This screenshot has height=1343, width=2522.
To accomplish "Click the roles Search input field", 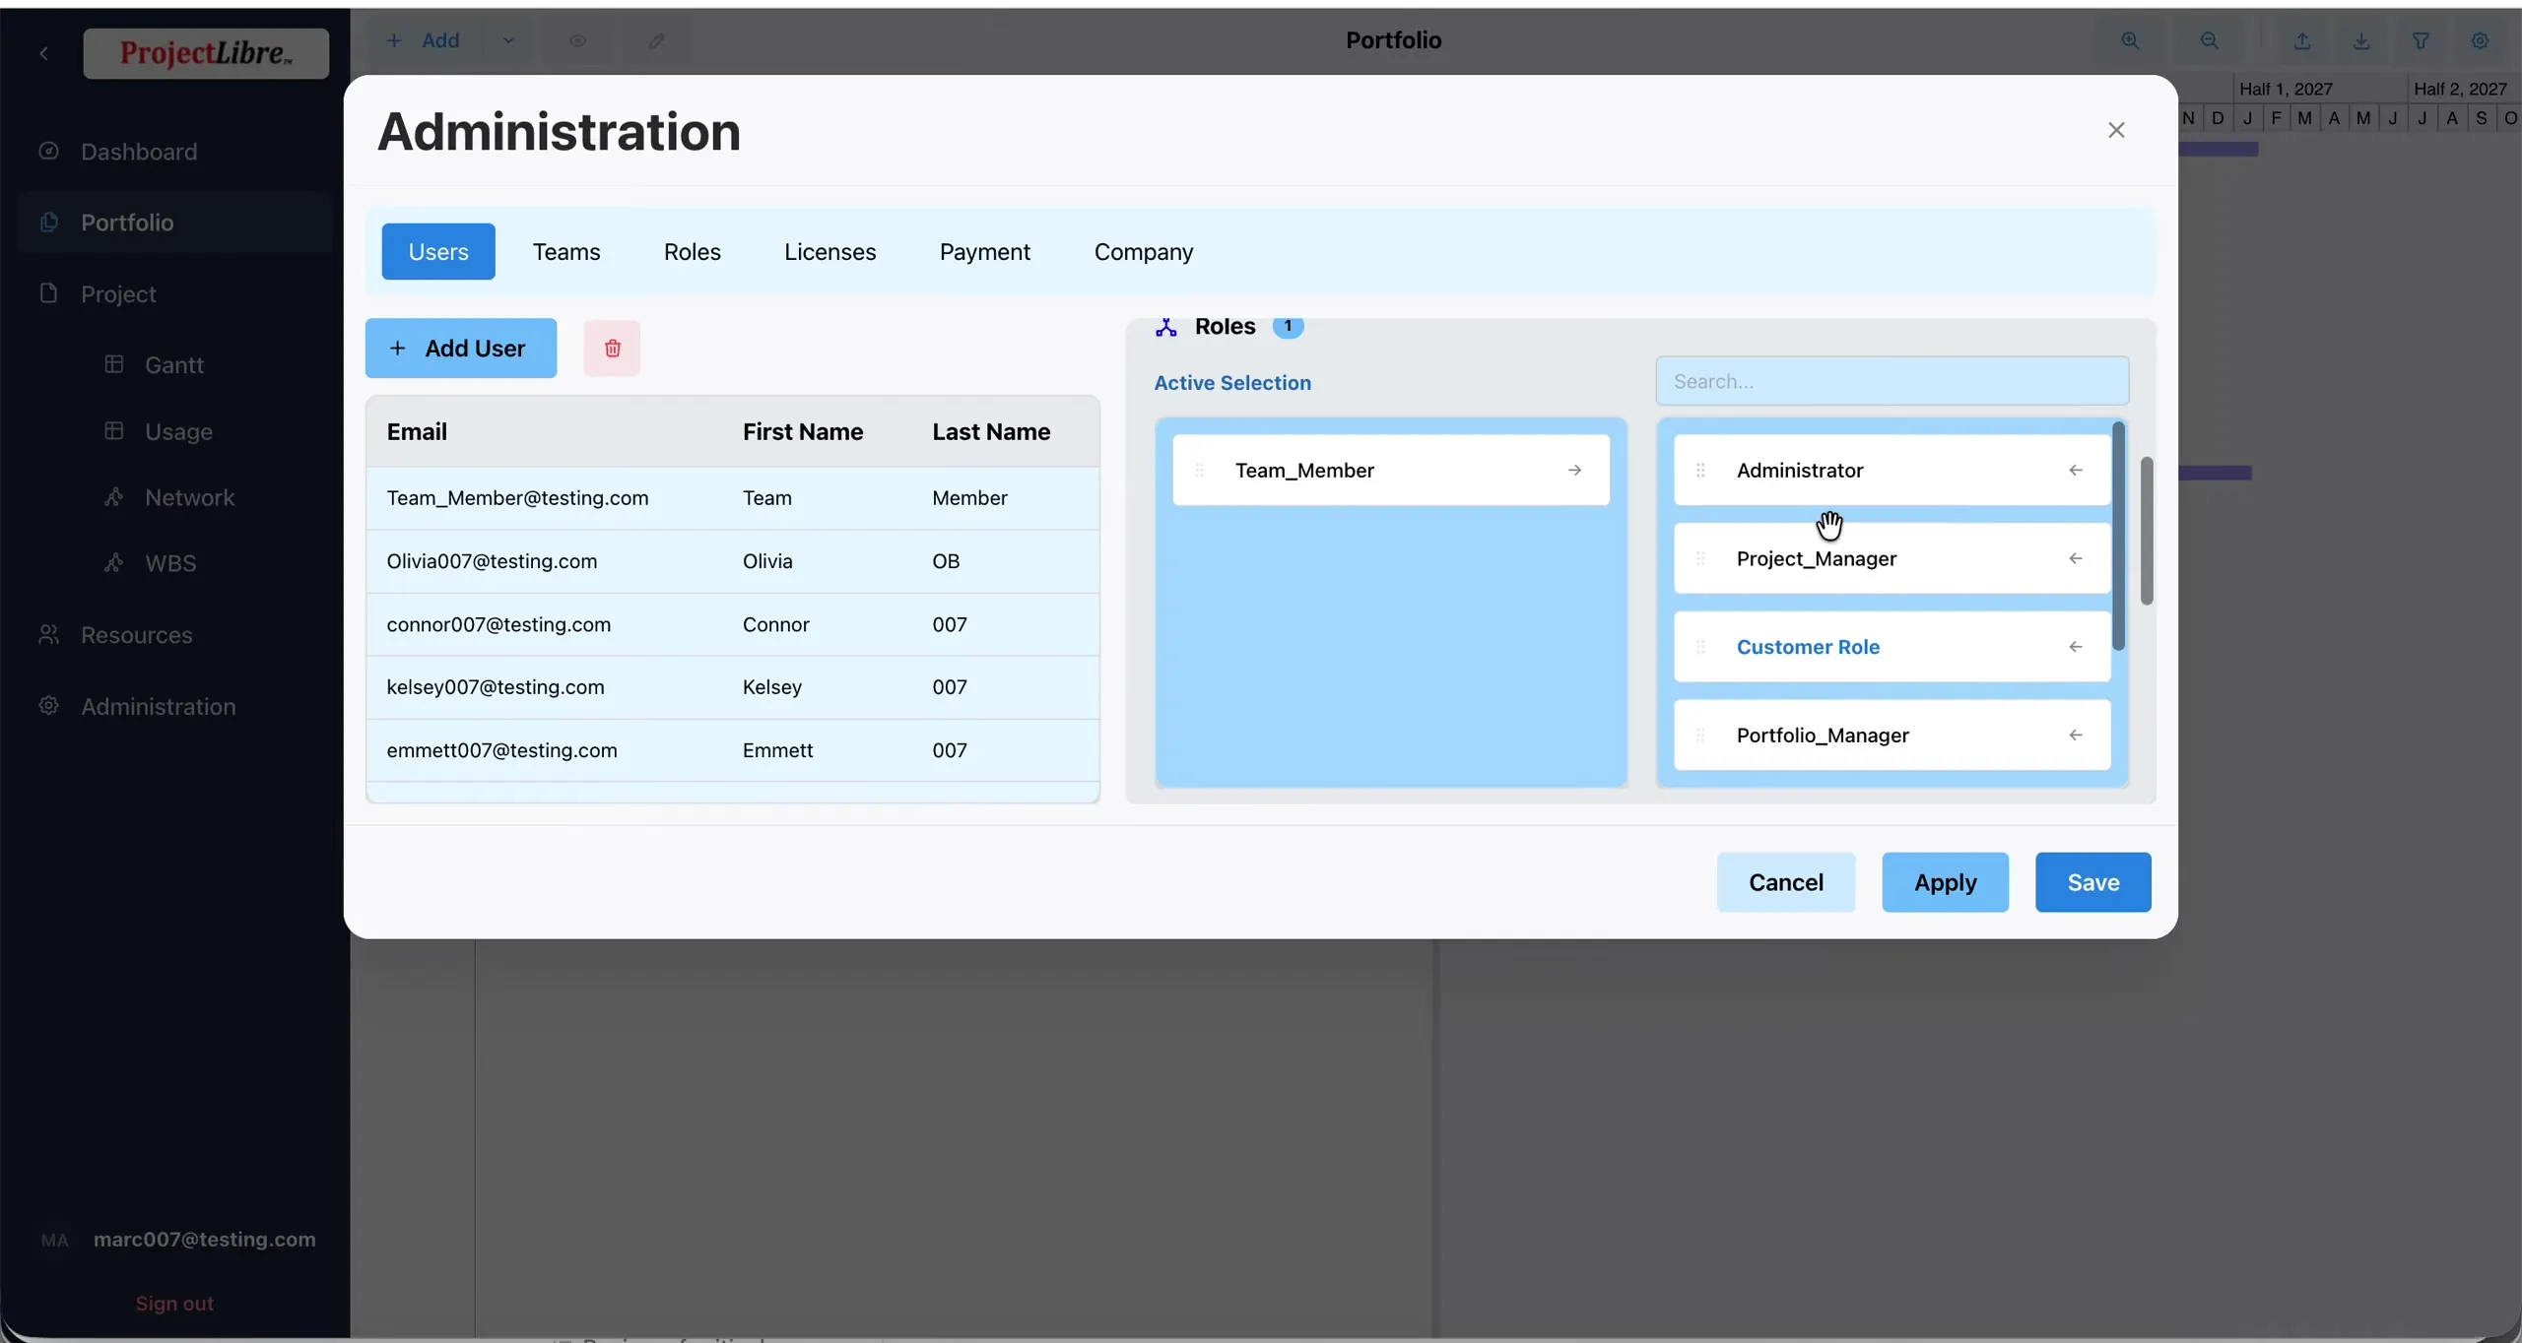I will pyautogui.click(x=1892, y=381).
